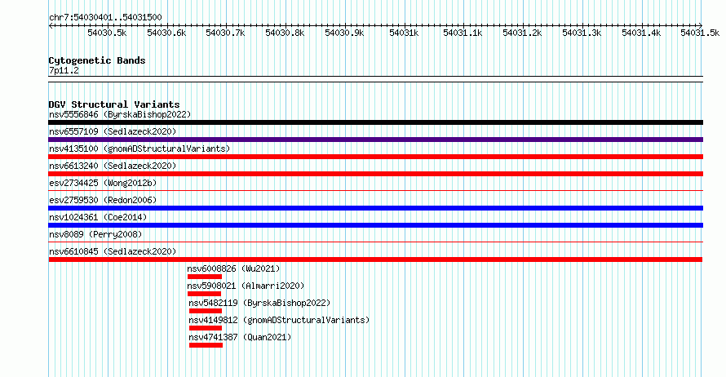Open nsv4135100 (gnomADStructuralVariants) label

(x=139, y=149)
